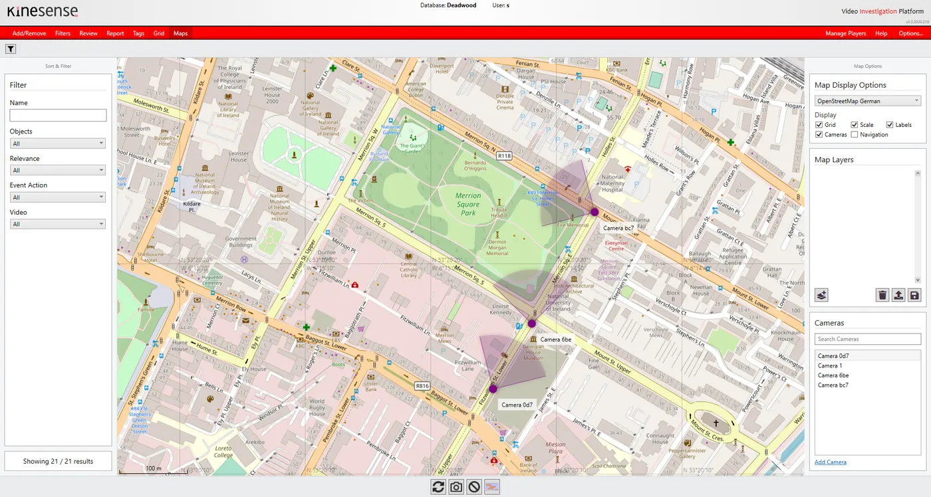Save the map layers

[x=914, y=295]
